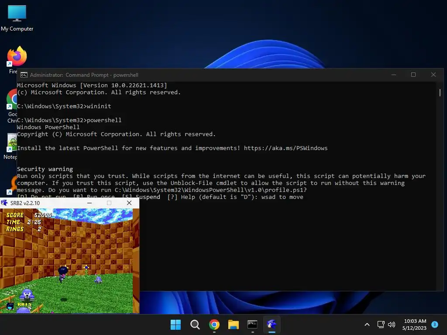The width and height of the screenshot is (447, 335).
Task: Open the Windows Start menu
Action: (x=175, y=325)
